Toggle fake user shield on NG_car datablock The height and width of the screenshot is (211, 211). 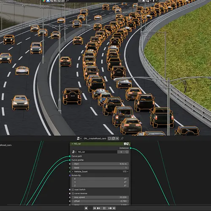pyautogui.click(x=127, y=152)
